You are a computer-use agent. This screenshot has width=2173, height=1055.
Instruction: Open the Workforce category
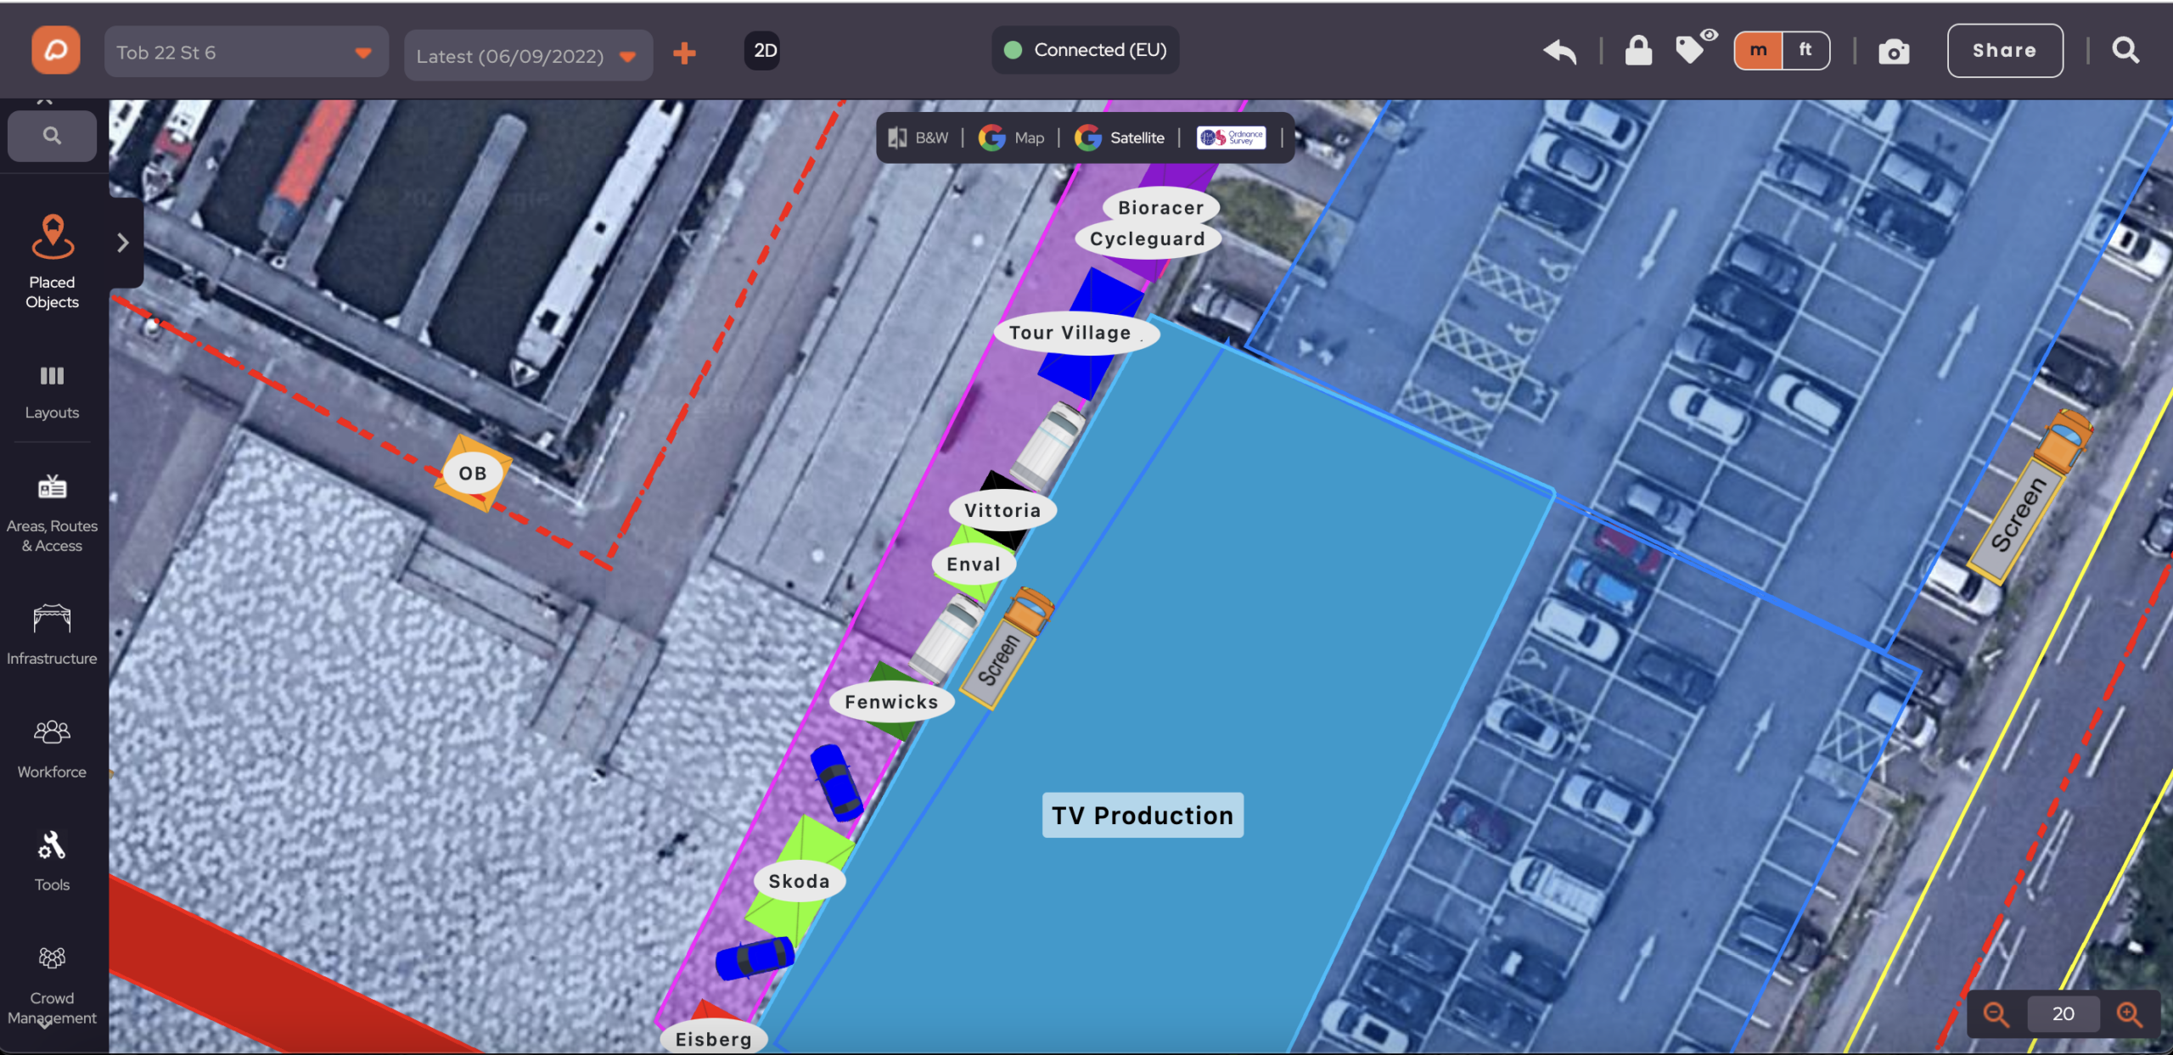pyautogui.click(x=52, y=749)
